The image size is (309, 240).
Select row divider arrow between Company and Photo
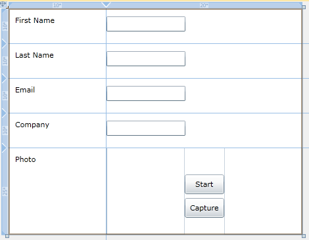click(x=5, y=148)
